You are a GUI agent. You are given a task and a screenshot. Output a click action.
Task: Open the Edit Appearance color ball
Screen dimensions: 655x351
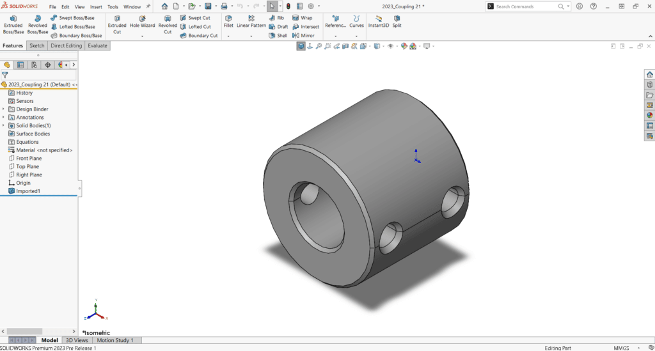click(404, 47)
